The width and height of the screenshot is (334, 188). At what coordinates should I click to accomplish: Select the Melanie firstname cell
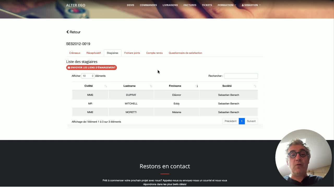177,112
